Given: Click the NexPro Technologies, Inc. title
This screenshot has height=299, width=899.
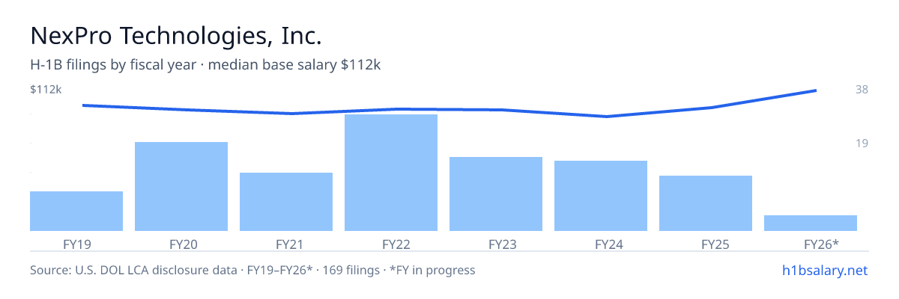Looking at the screenshot, I should click(x=176, y=36).
